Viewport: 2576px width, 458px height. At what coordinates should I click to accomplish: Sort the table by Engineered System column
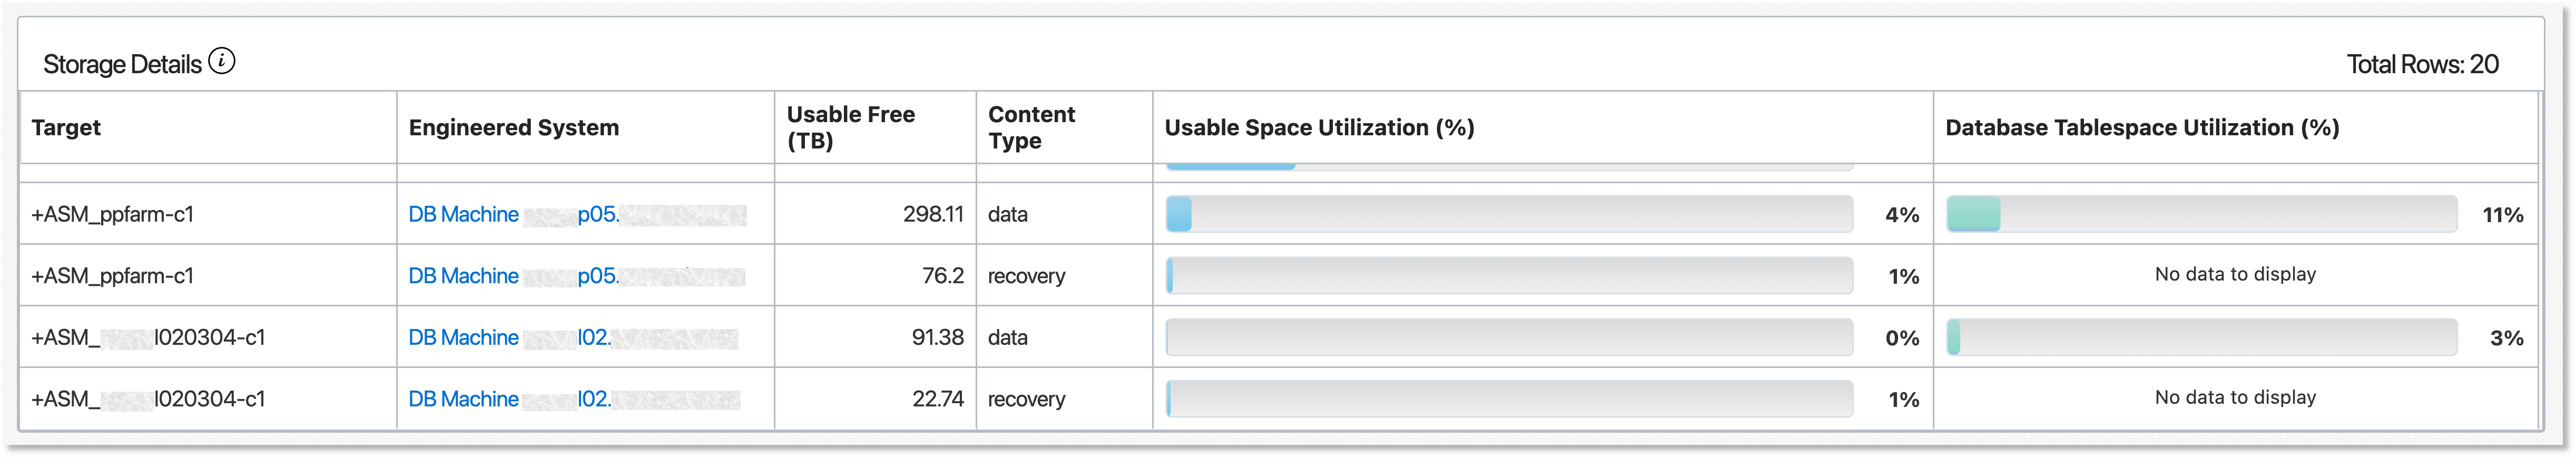514,127
